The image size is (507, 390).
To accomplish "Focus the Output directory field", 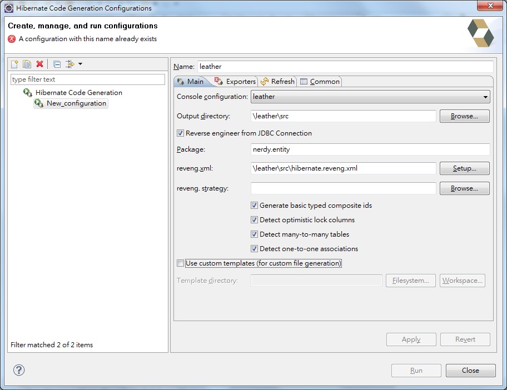I will pos(344,116).
